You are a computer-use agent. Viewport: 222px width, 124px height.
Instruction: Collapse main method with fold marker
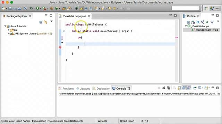click(64, 31)
